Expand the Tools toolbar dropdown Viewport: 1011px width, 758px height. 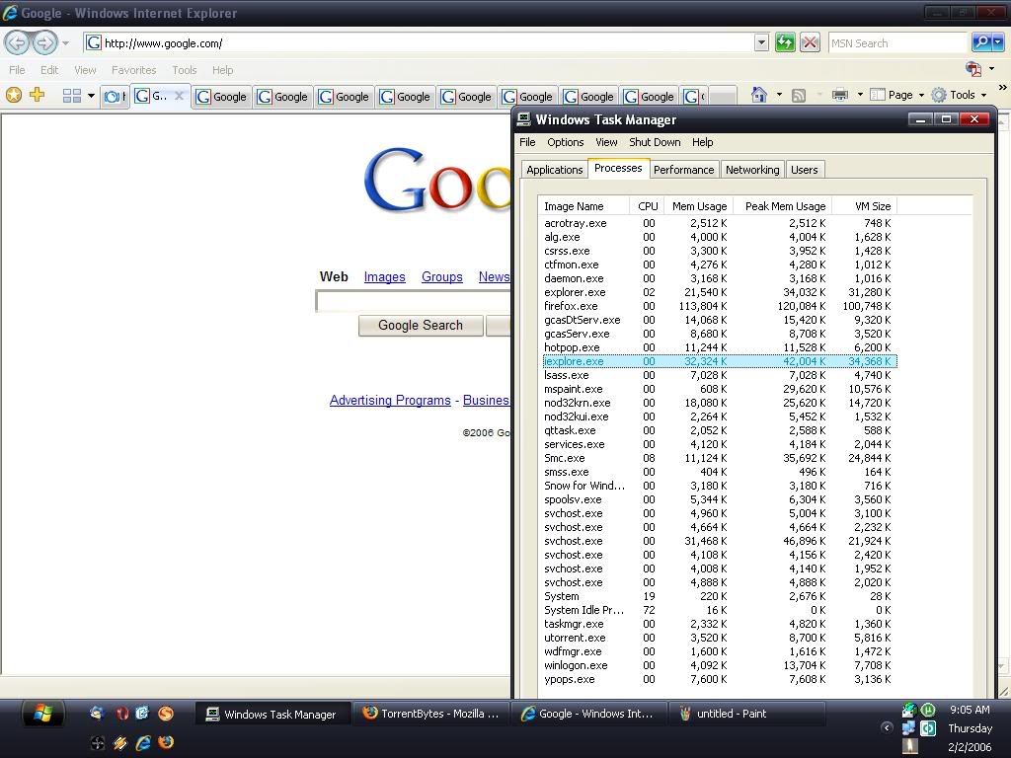pos(963,95)
